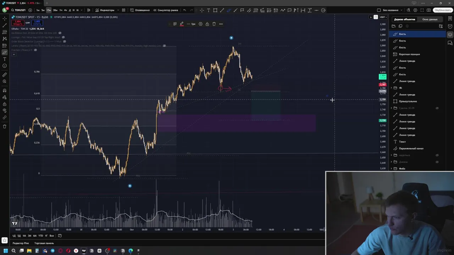Viewport: 454px width, 255px height.
Task: Select the Text tool in top toolbar
Action: pos(209,10)
